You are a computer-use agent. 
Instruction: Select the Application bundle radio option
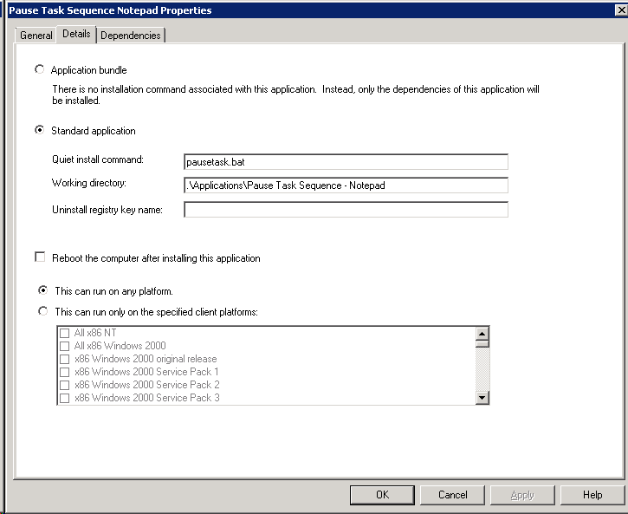(39, 69)
